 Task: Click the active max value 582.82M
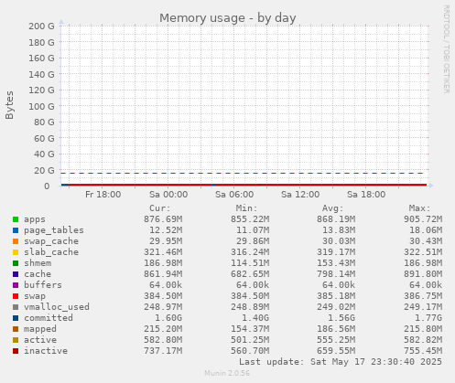tap(423, 340)
